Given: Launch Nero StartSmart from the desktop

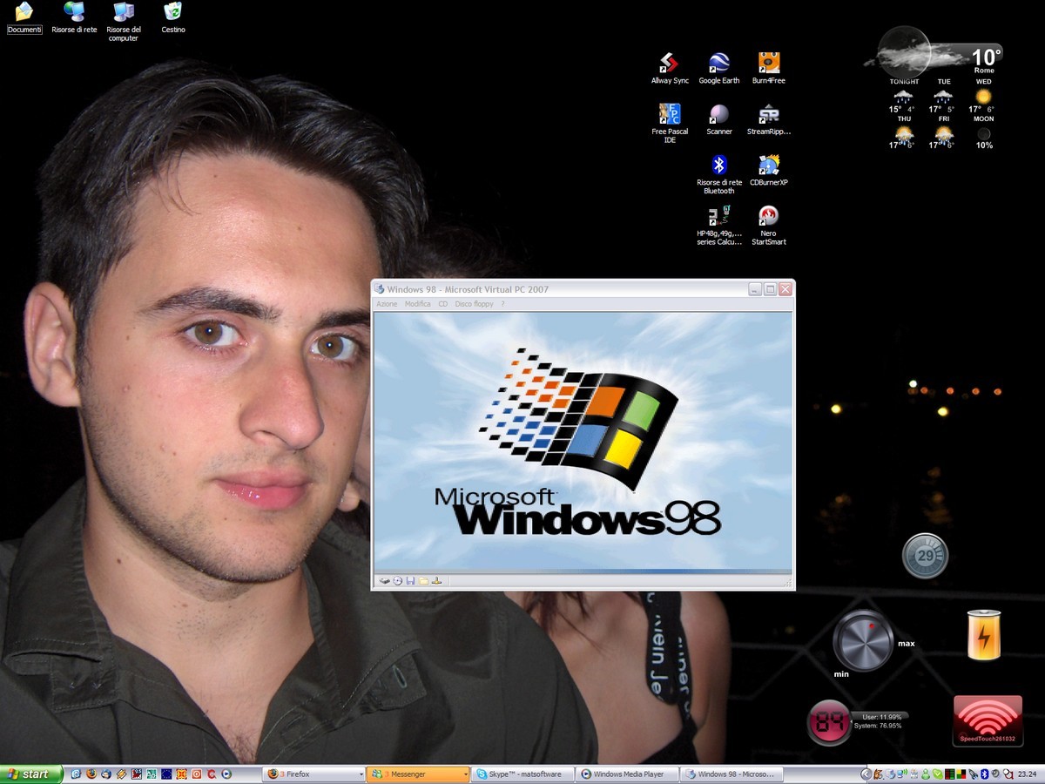Looking at the screenshot, I should point(769,226).
